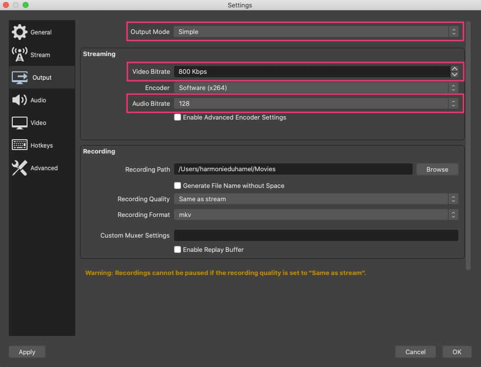Click the Settings gear icon next to General
The height and width of the screenshot is (367, 481).
point(19,32)
